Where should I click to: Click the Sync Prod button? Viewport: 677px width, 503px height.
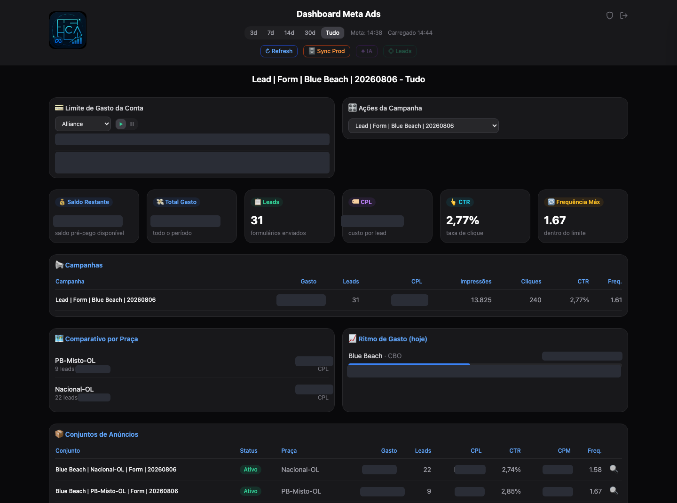click(x=327, y=51)
